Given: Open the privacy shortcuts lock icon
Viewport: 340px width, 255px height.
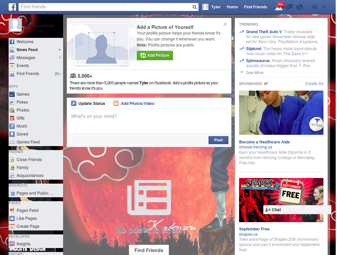Looking at the screenshot, I should (x=314, y=7).
